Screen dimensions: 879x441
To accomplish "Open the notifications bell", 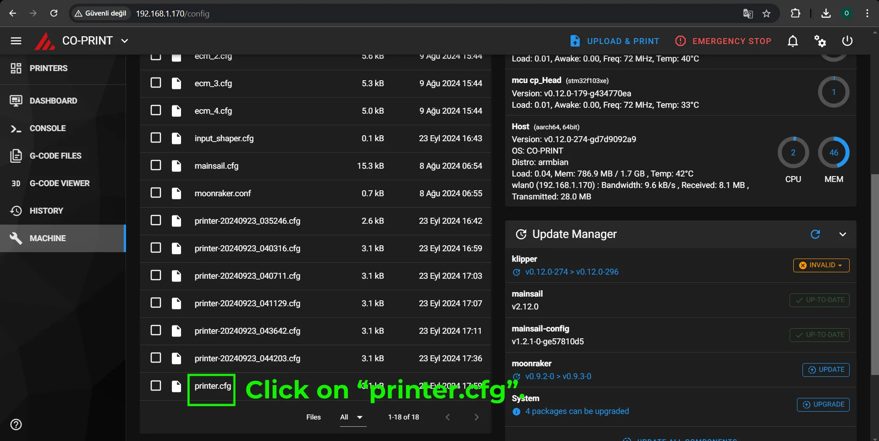I will 793,41.
